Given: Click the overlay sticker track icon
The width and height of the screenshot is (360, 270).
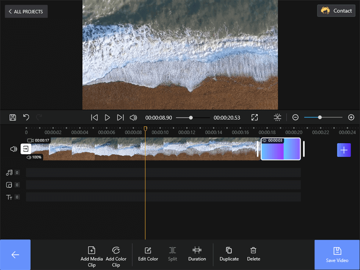Looking at the screenshot, I should coord(9,185).
